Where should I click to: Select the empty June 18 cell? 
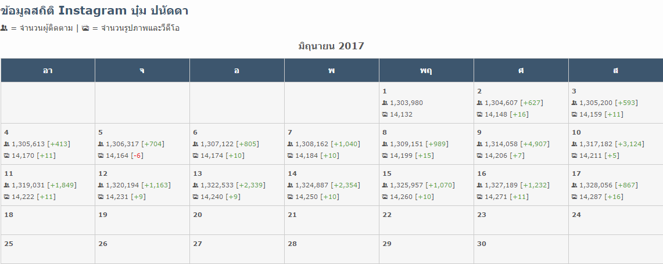click(x=48, y=220)
